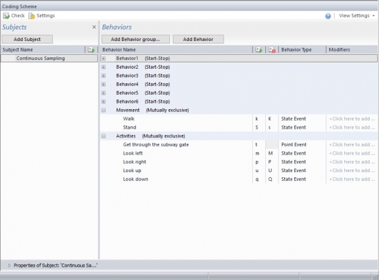
Task: Add modifier to Walk behavior
Action: click(x=352, y=119)
